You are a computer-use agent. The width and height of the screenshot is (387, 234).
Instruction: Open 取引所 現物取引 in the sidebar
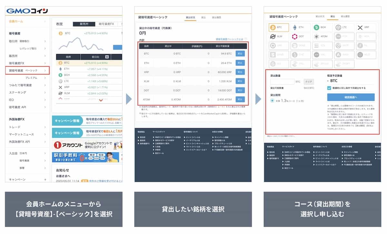click(x=19, y=41)
